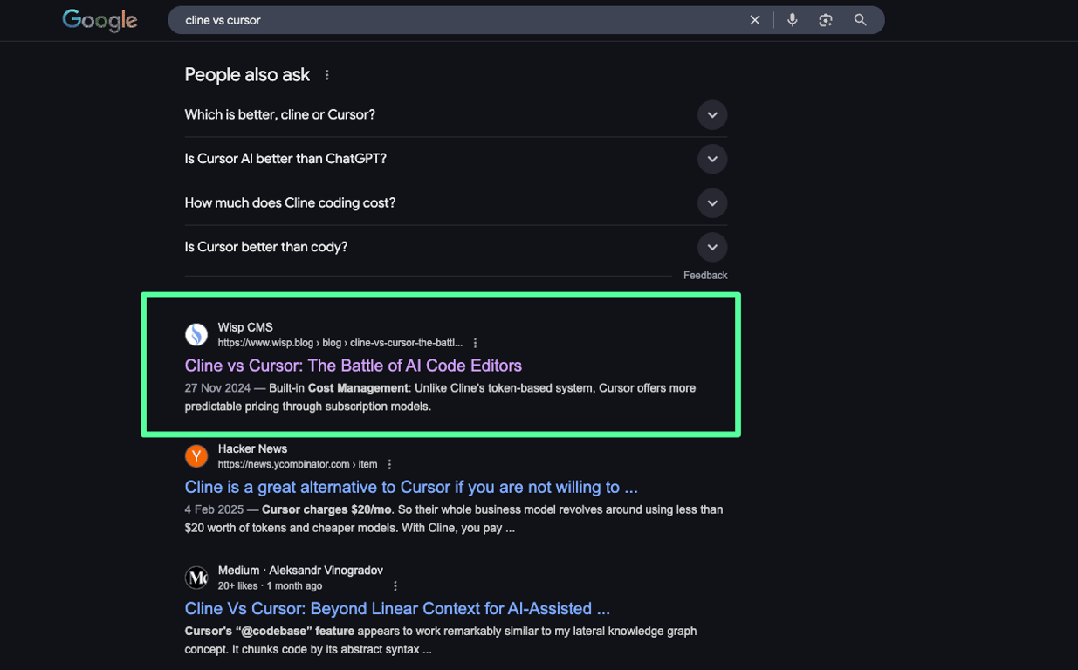This screenshot has height=670, width=1078.
Task: Click the Wisp CMS site favicon
Action: [x=196, y=334]
